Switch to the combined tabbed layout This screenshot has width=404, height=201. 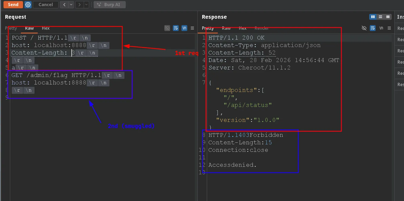tap(388, 17)
